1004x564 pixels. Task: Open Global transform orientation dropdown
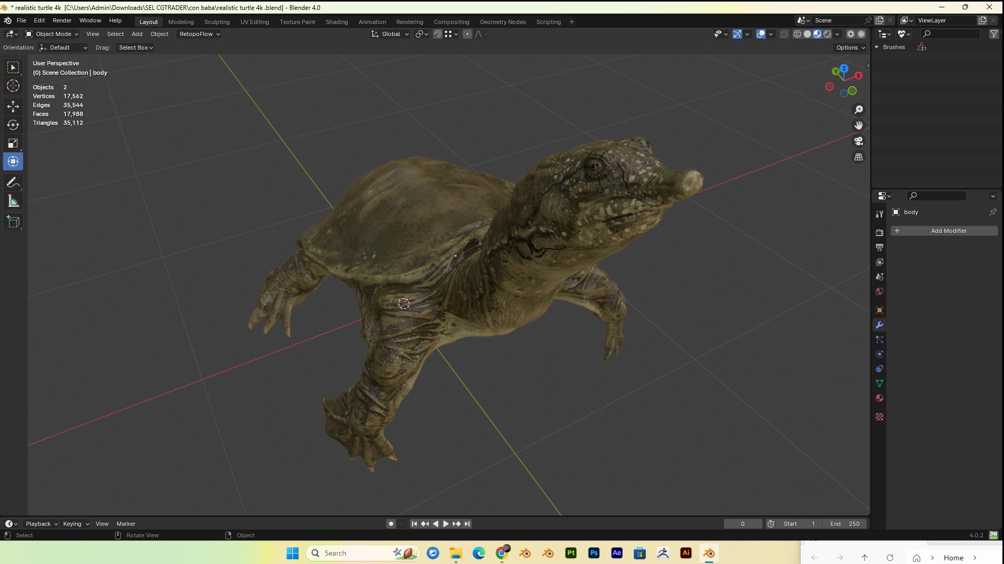coord(390,34)
